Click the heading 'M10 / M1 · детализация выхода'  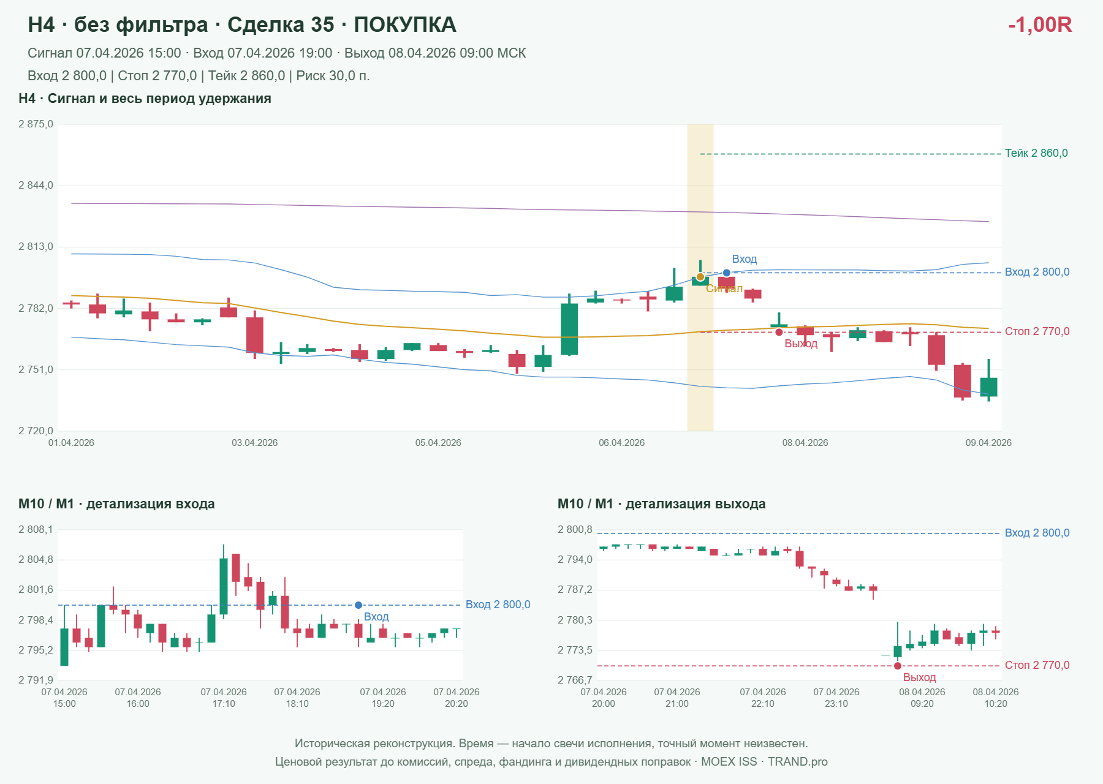tap(662, 504)
